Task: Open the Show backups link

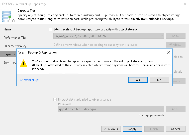Action: click(30, 80)
